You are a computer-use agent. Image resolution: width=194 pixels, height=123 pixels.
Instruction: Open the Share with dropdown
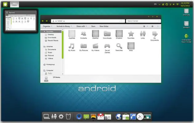pos(82,26)
